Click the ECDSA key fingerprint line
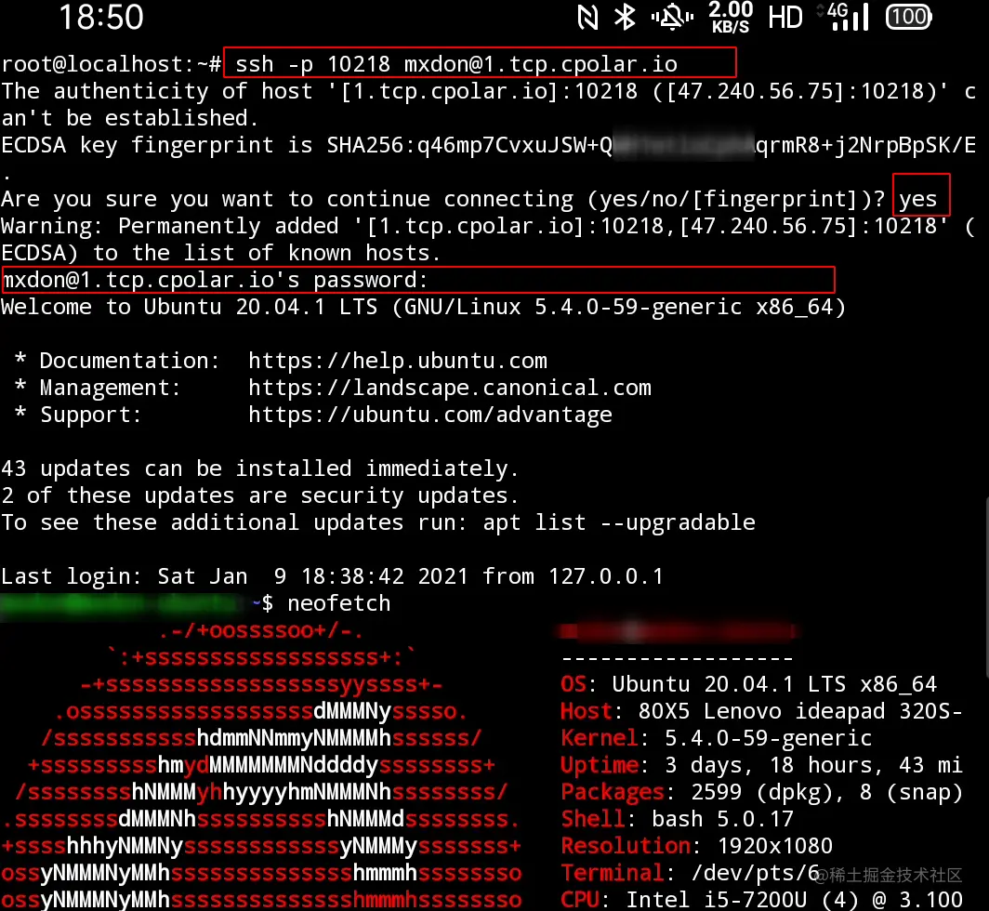Viewport: 989px width, 911px height. (x=489, y=145)
